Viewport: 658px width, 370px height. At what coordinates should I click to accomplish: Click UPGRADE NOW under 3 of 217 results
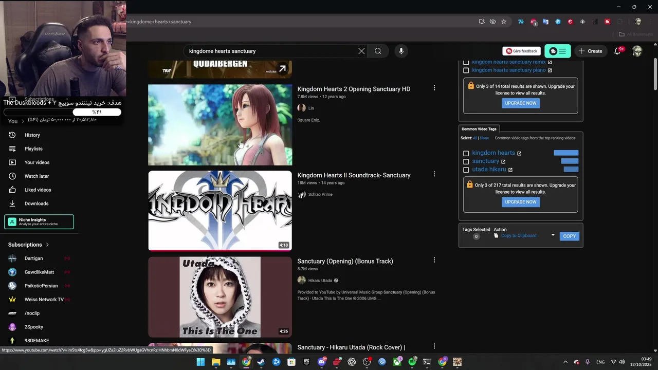(521, 202)
